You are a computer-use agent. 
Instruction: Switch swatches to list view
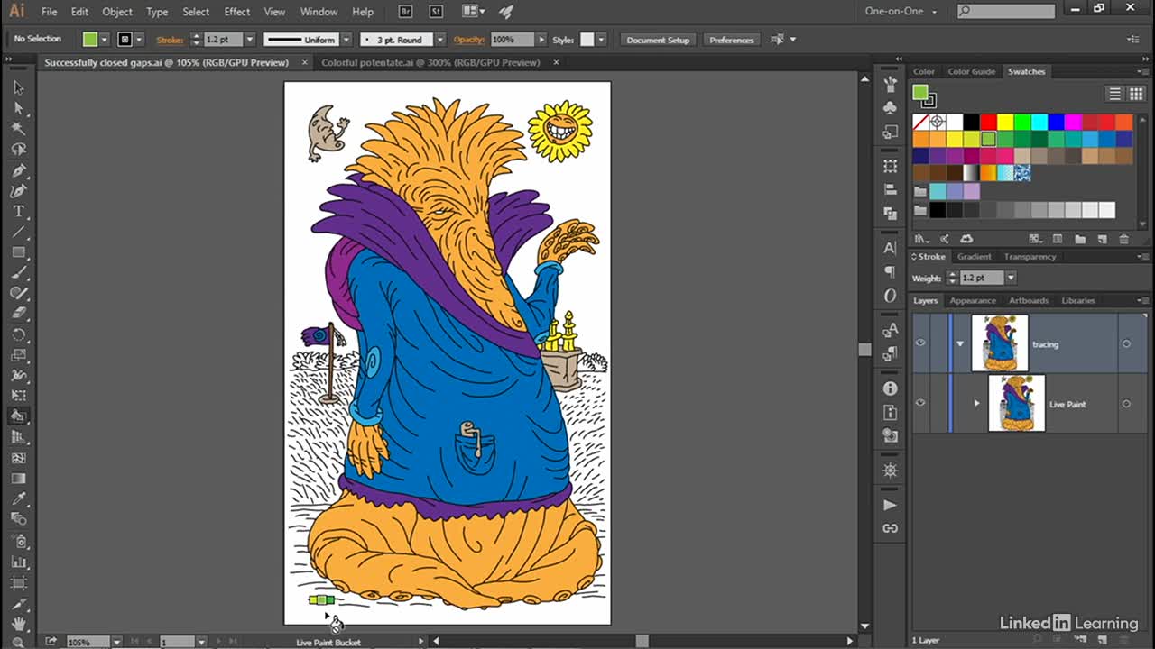click(x=1115, y=94)
